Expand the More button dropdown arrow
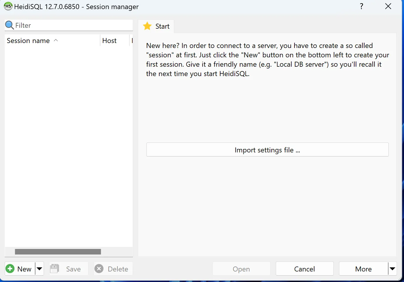 pos(393,269)
